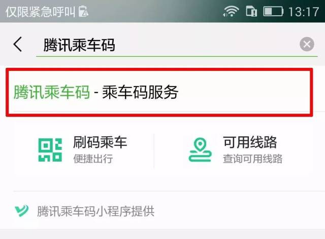Open 可用线路 label
325x239 pixels.
[250, 142]
